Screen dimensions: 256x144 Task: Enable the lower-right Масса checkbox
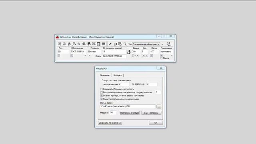coord(161,58)
